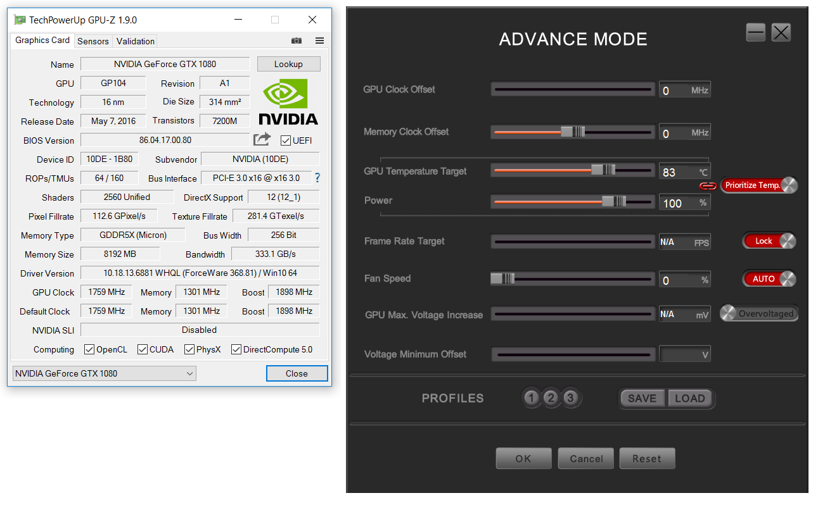The image size is (818, 505).
Task: Select profile slot 3
Action: (x=570, y=397)
